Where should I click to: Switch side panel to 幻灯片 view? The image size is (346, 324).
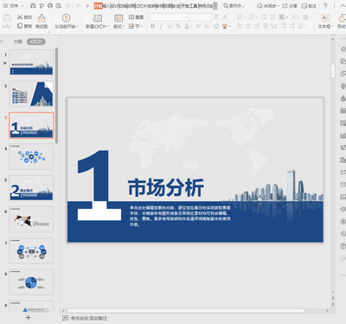[36, 42]
